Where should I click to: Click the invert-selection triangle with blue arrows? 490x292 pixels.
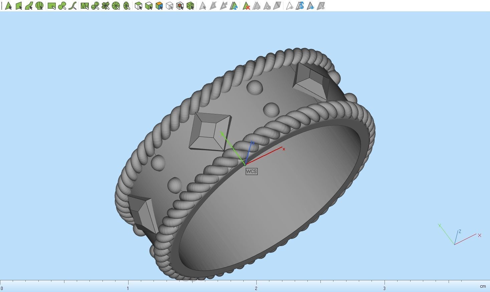234,6
